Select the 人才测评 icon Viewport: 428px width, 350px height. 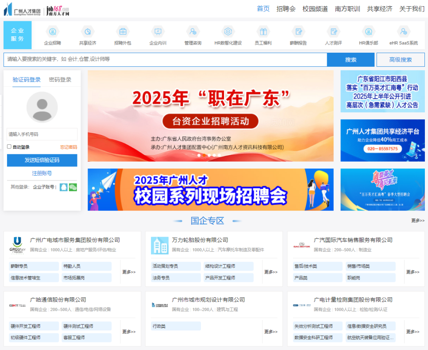pyautogui.click(x=334, y=32)
